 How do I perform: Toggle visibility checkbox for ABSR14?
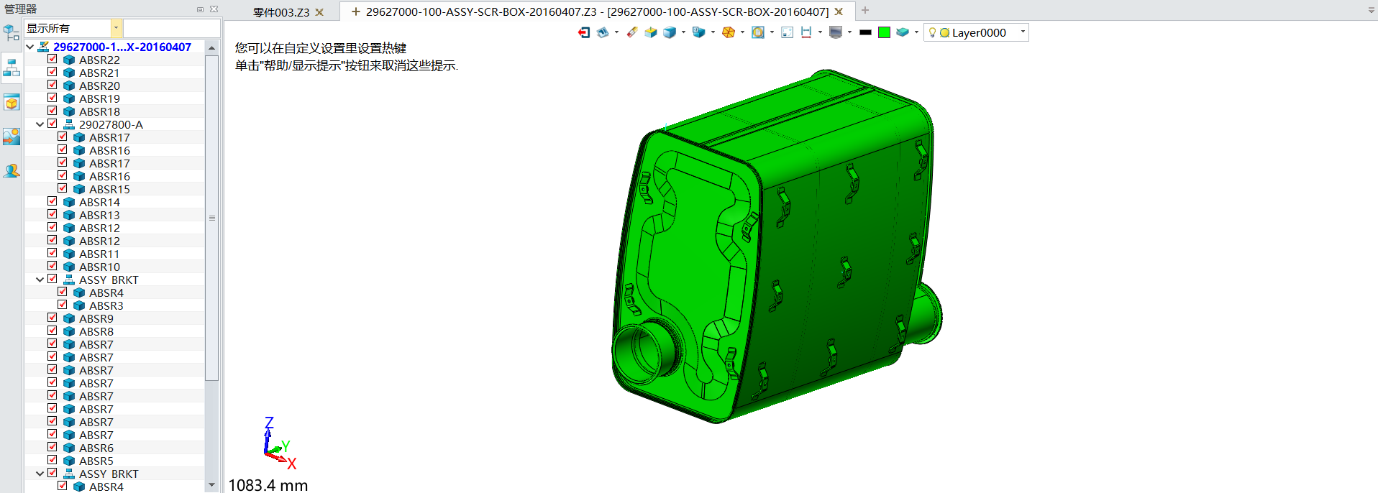click(x=53, y=202)
